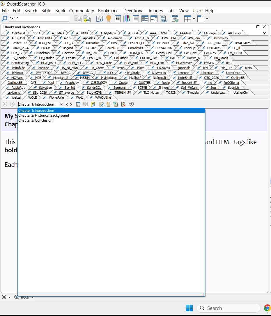Image resolution: width=271 pixels, height=316 pixels.
Task: Open the Images menu
Action: pos(156,11)
